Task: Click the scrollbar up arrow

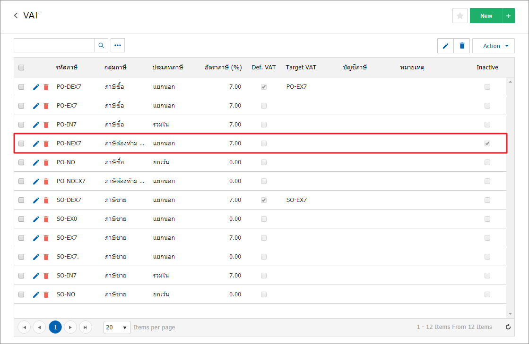Action: click(510, 82)
